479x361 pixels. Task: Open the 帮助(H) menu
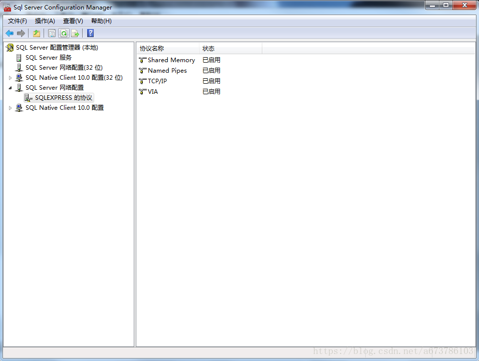[101, 21]
